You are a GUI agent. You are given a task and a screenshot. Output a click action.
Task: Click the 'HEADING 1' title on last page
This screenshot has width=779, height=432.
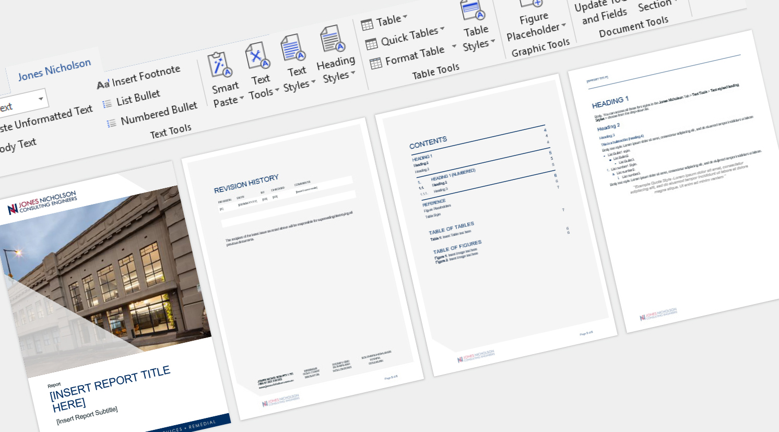[610, 102]
